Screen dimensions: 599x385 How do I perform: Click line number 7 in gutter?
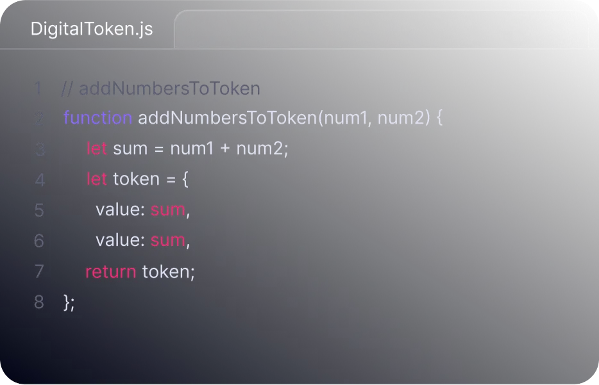(39, 272)
